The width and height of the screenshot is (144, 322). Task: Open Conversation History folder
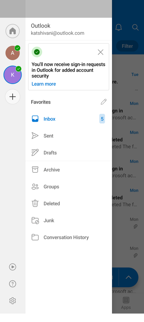pos(68,237)
